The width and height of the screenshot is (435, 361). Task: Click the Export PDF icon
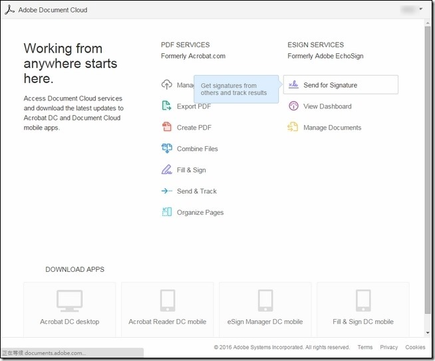tap(167, 106)
